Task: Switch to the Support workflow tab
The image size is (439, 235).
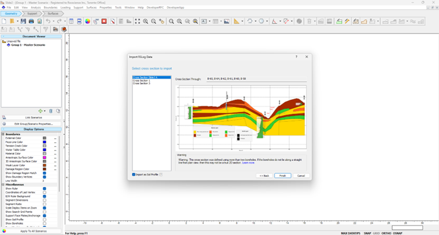Action: 32,14
